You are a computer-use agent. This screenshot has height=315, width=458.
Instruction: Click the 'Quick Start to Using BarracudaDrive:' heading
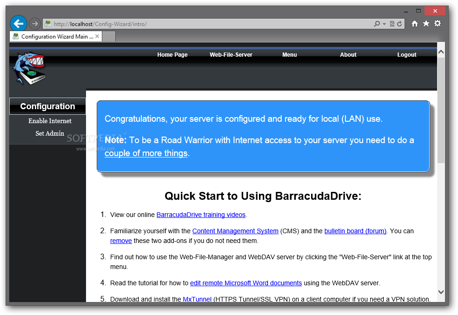[x=263, y=196]
